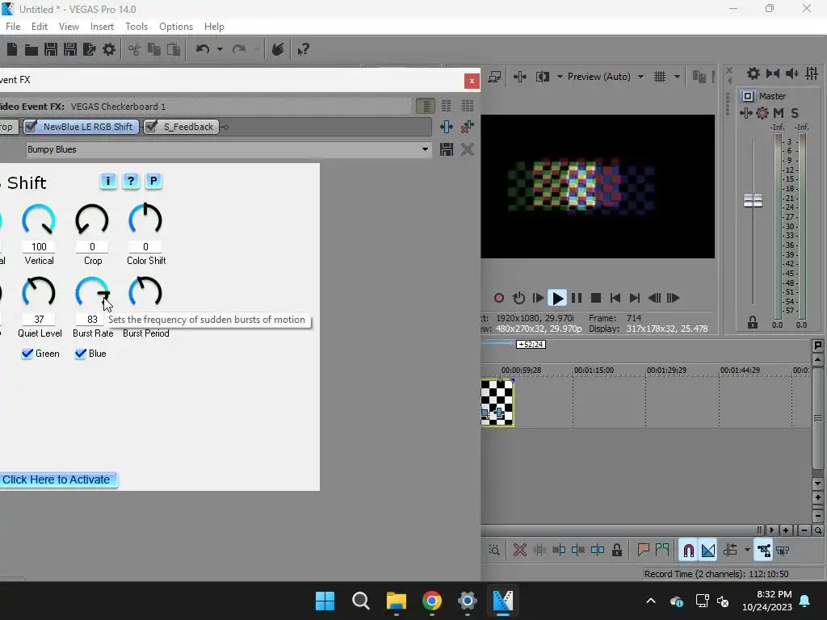827x620 pixels.
Task: Toggle Split Screen View icon in preview
Action: coord(542,77)
